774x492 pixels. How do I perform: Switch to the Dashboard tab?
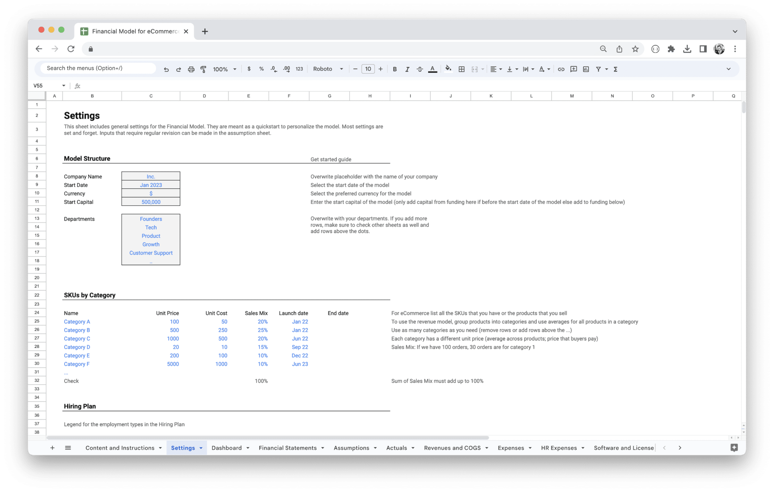coord(227,447)
